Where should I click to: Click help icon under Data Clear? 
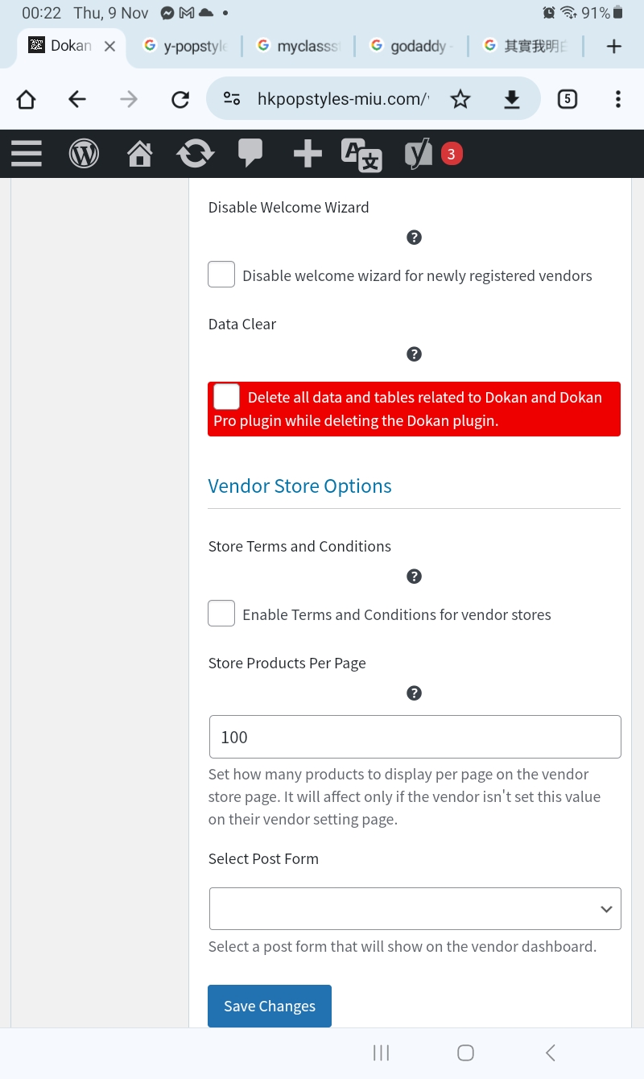click(414, 354)
